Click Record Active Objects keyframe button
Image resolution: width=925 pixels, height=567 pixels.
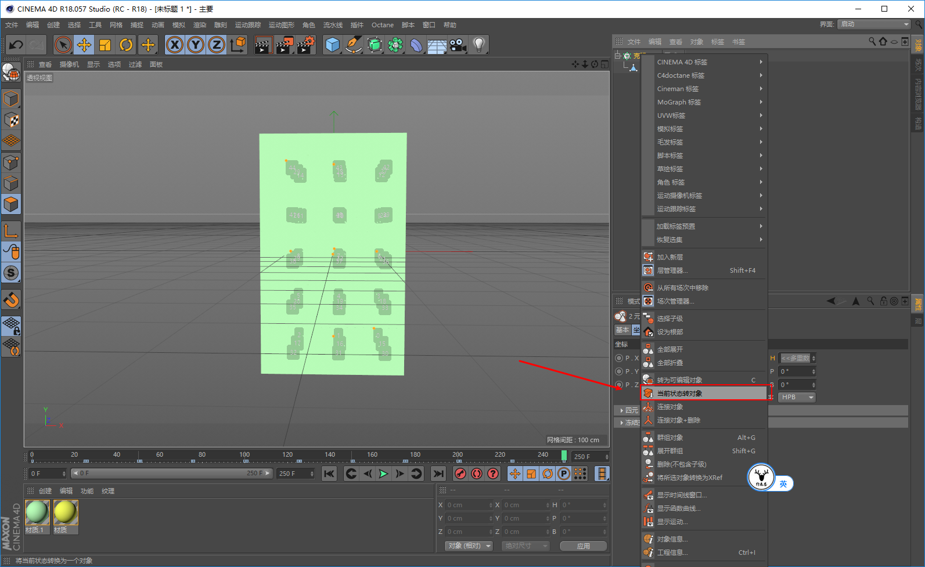460,474
